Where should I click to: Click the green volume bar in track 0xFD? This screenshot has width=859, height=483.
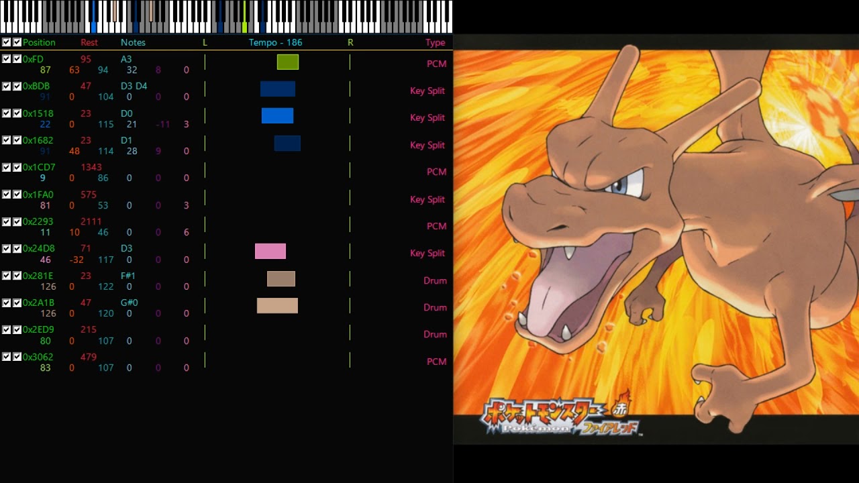tap(288, 62)
